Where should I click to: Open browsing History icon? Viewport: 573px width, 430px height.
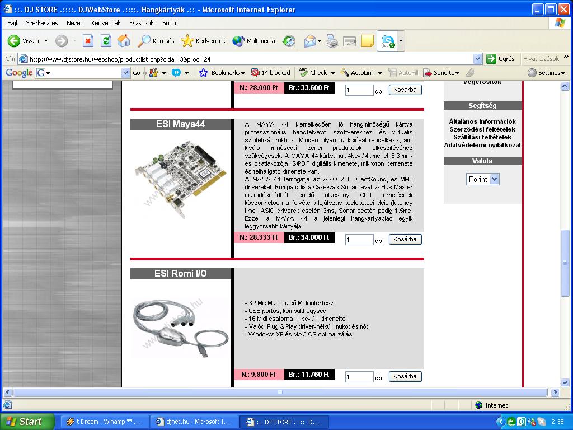pos(289,41)
